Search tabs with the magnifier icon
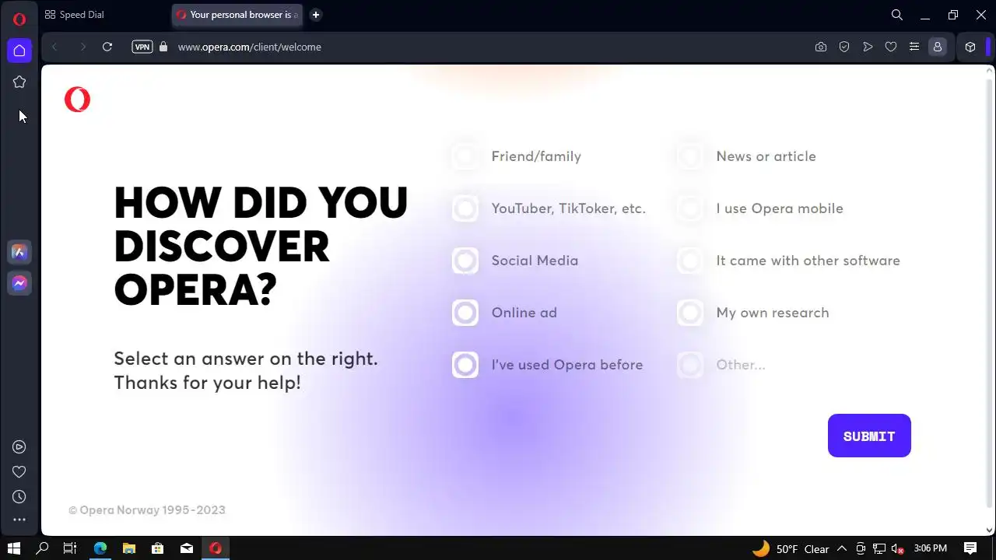Viewport: 996px width, 560px height. tap(897, 15)
